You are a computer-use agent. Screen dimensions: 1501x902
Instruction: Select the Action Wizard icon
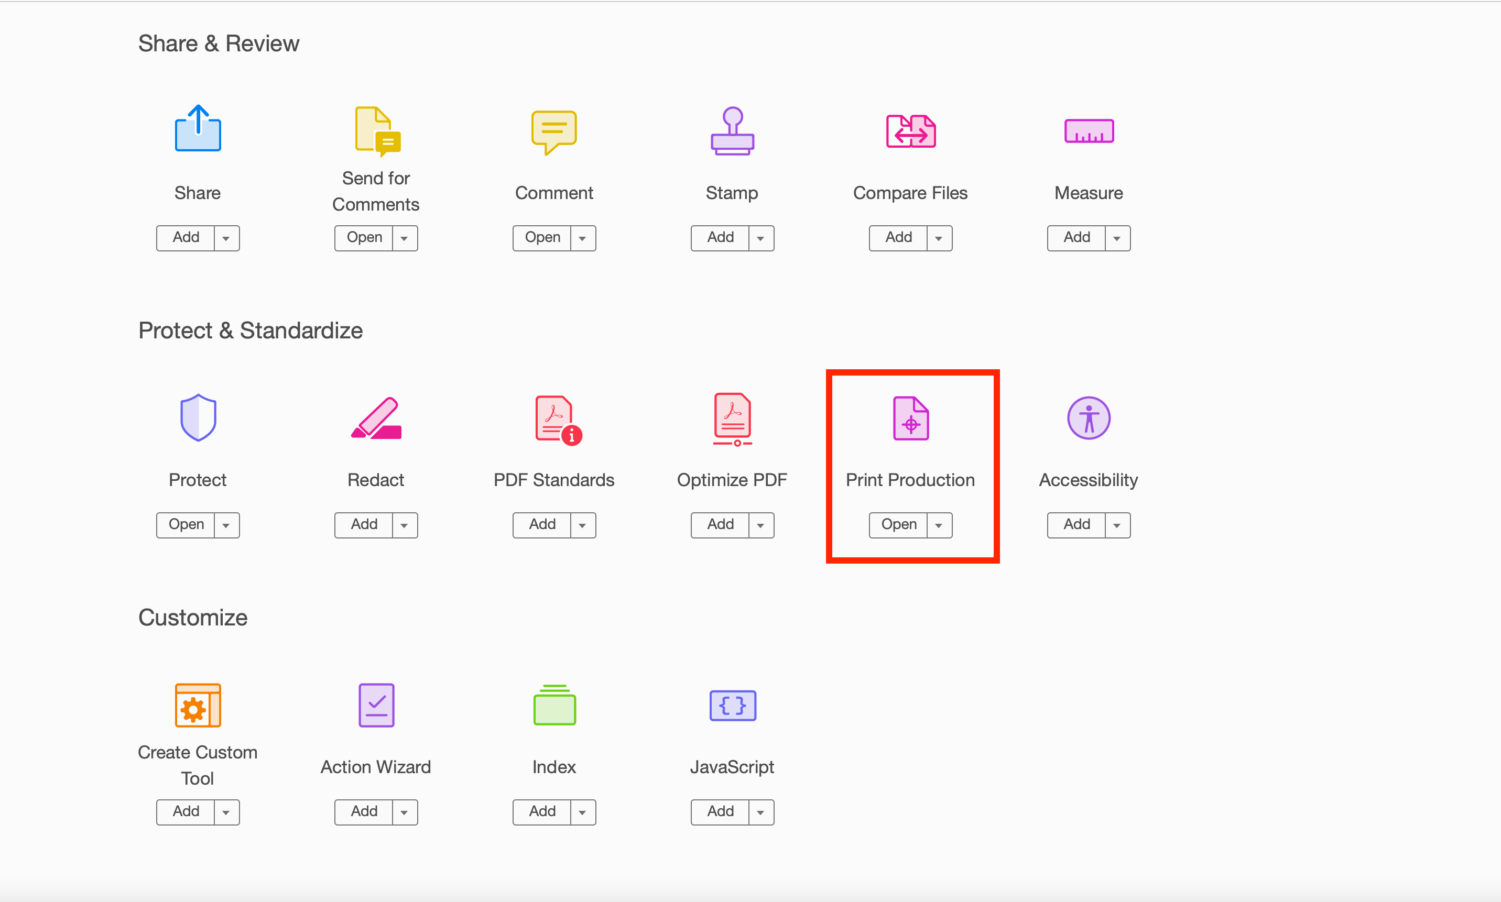(x=376, y=705)
